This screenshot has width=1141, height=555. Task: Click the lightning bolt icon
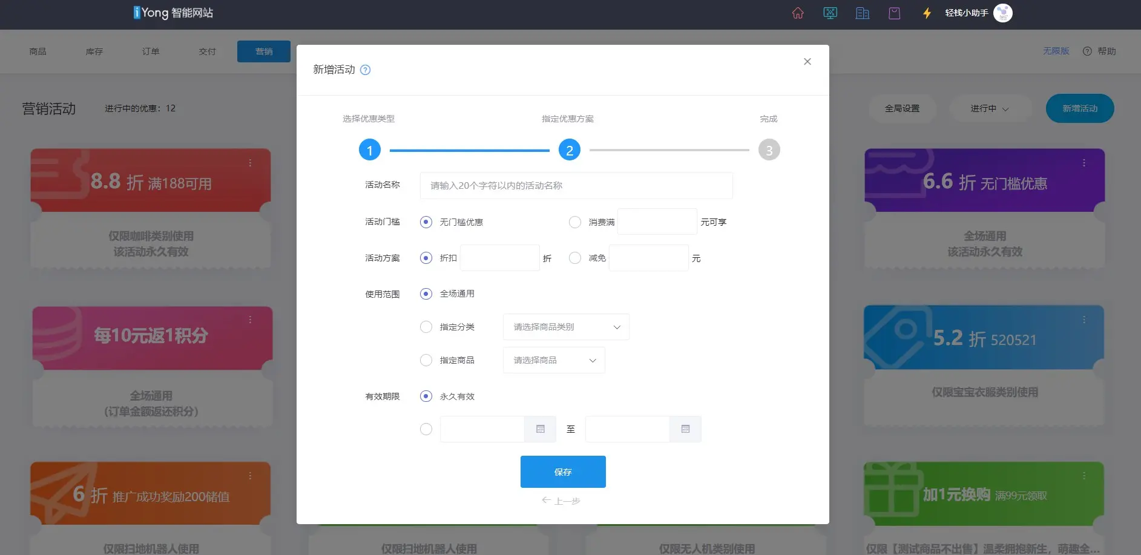point(926,13)
